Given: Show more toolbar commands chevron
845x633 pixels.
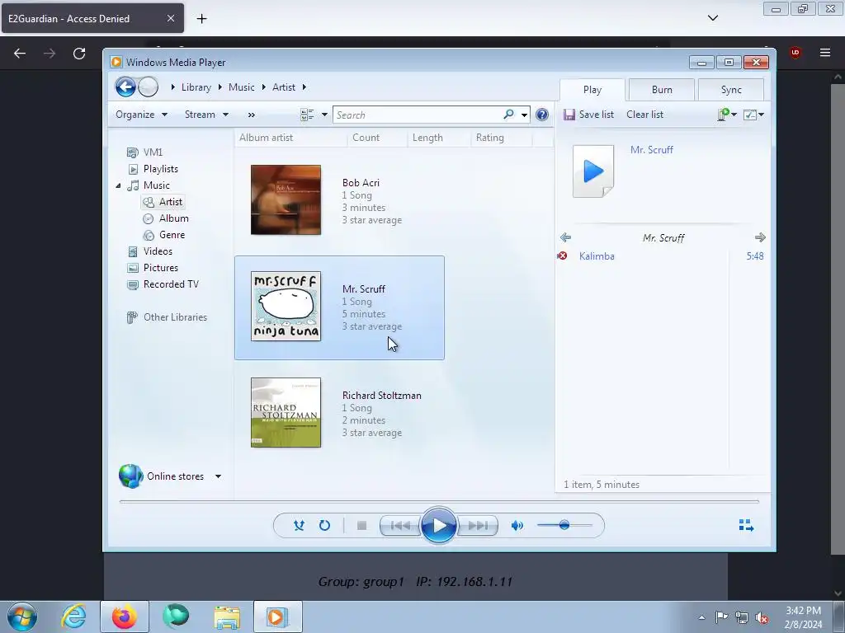Looking at the screenshot, I should [251, 115].
